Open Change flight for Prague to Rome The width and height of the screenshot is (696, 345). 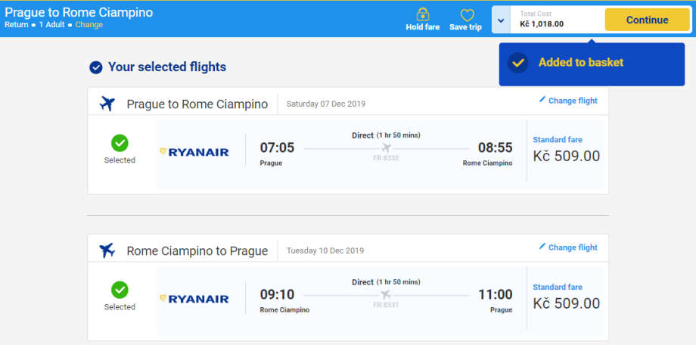coord(572,101)
